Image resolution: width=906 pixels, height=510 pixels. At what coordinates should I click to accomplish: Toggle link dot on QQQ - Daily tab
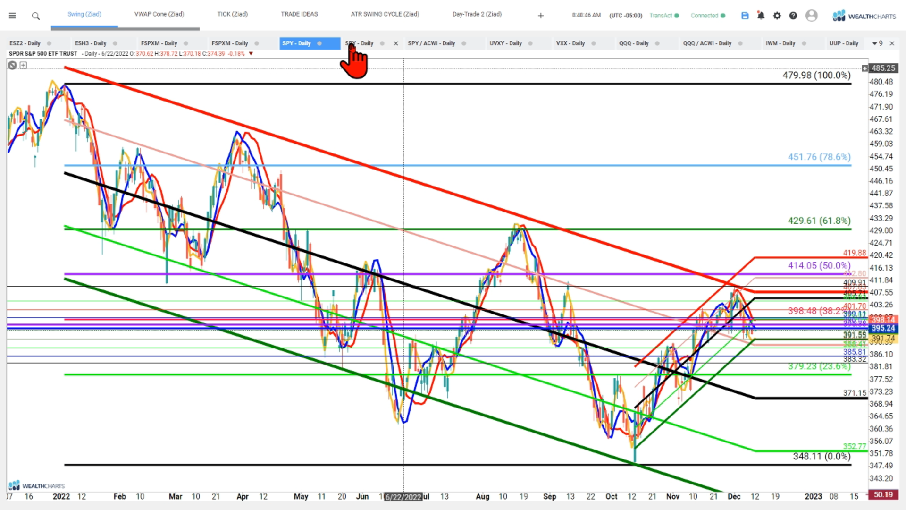point(657,43)
